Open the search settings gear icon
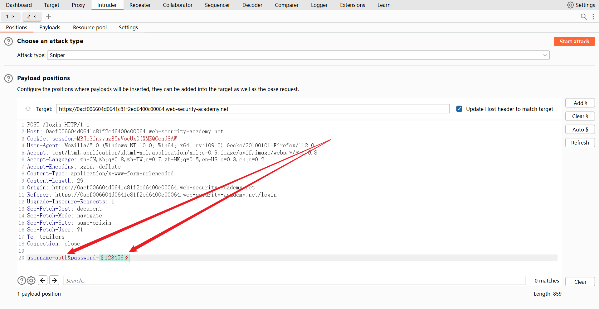 pyautogui.click(x=31, y=281)
